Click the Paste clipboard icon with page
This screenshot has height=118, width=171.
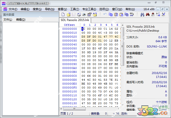[121, 15]
